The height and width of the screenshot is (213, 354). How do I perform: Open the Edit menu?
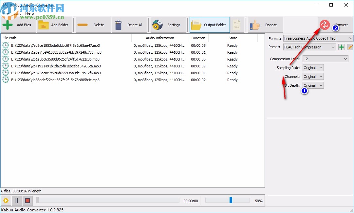coord(17,13)
